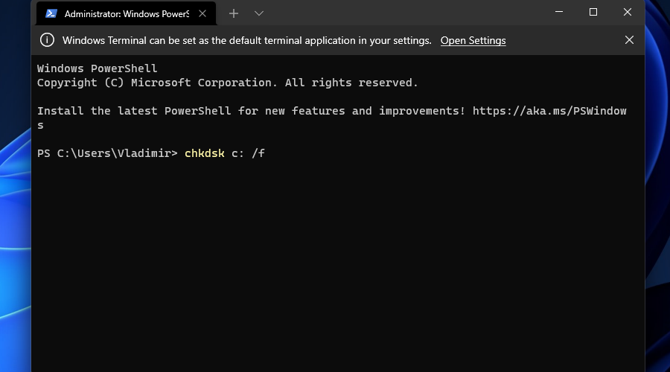Click the PowerShell icon on the tab
This screenshot has width=670, height=372.
(x=51, y=13)
